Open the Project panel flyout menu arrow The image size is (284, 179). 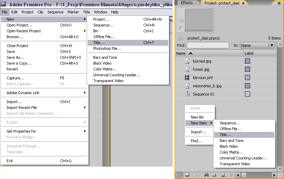coord(279,3)
